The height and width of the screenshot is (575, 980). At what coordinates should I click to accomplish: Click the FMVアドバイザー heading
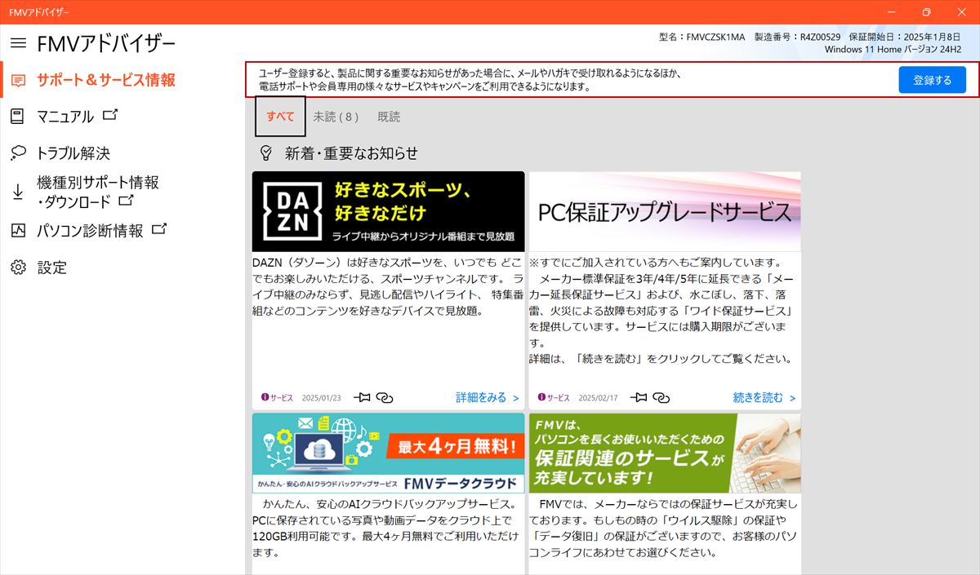(x=106, y=43)
